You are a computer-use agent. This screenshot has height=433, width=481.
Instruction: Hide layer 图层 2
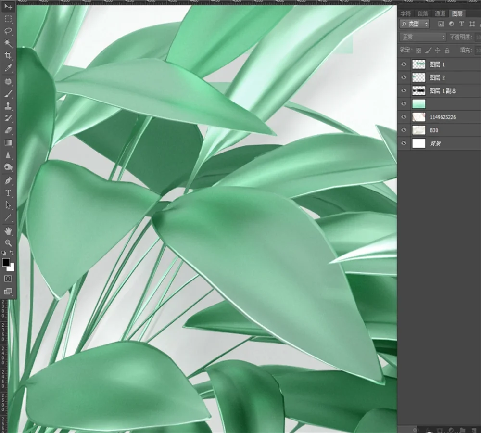click(x=404, y=77)
